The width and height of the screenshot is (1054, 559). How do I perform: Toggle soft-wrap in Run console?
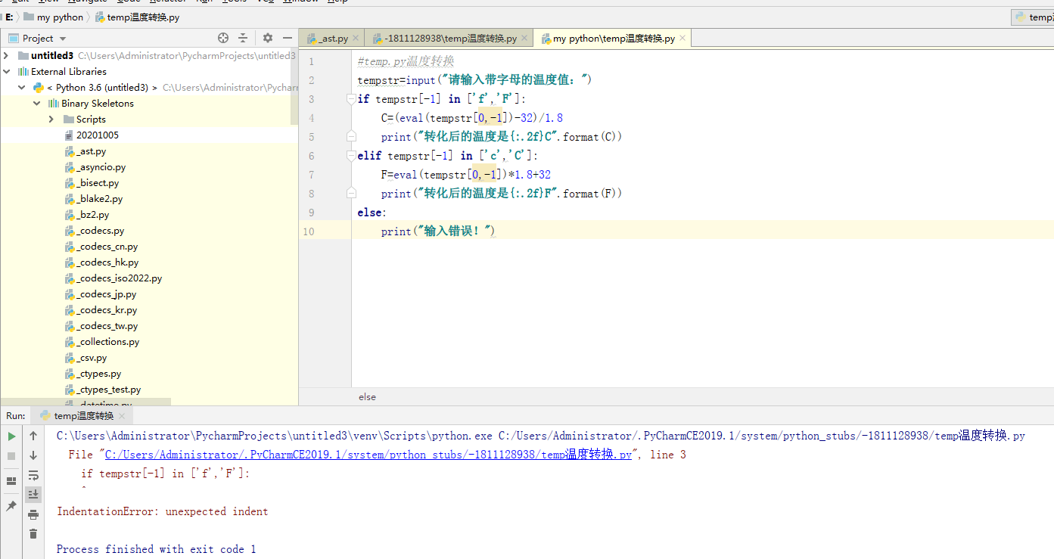click(x=33, y=475)
